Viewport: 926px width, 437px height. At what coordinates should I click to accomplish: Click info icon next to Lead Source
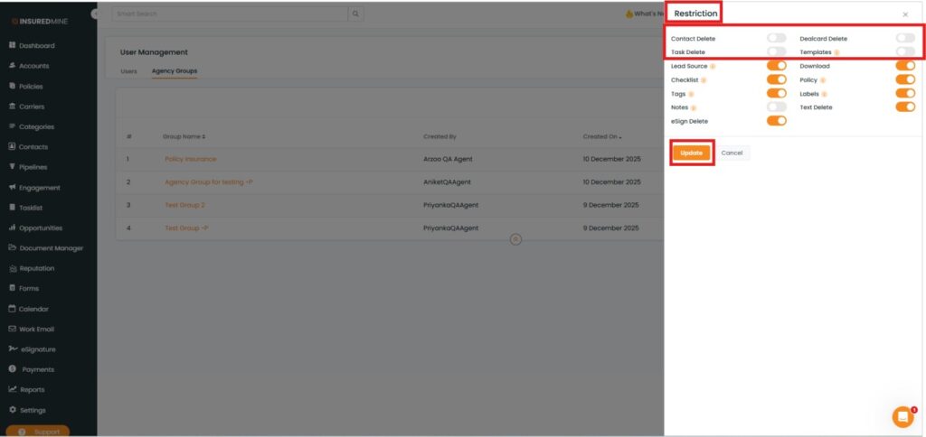coord(713,66)
